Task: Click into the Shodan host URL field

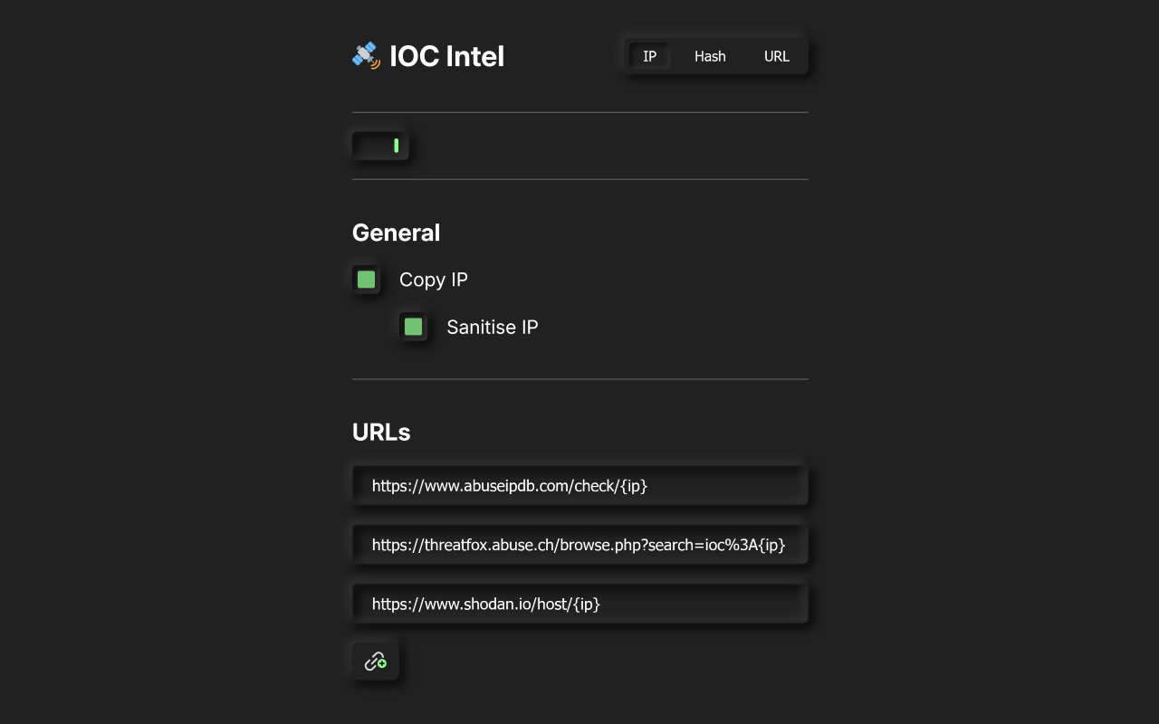Action: (579, 604)
